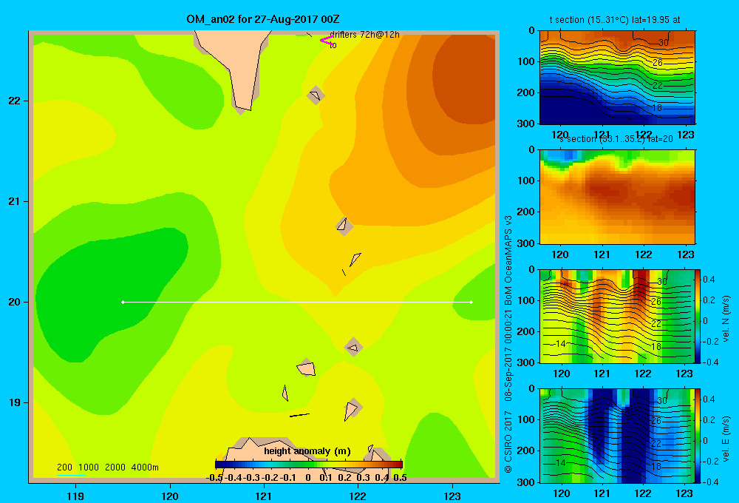Viewport: 739px width, 503px height.
Task: Click longitude label 119 under the main map
Action: click(75, 496)
